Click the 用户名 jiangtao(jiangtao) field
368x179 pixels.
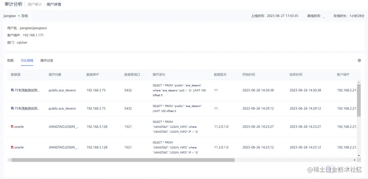[27, 28]
